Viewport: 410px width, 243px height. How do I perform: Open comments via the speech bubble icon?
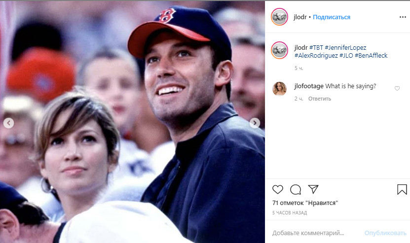(296, 189)
